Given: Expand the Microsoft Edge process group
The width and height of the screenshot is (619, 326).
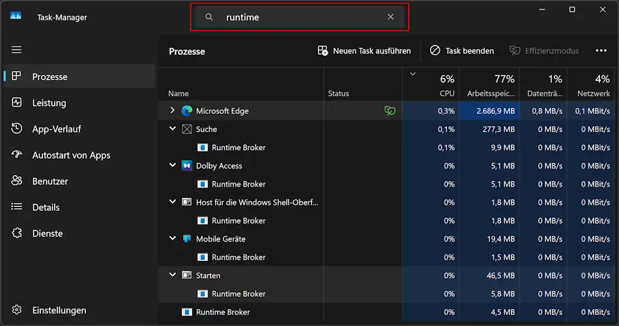Looking at the screenshot, I should click(173, 111).
